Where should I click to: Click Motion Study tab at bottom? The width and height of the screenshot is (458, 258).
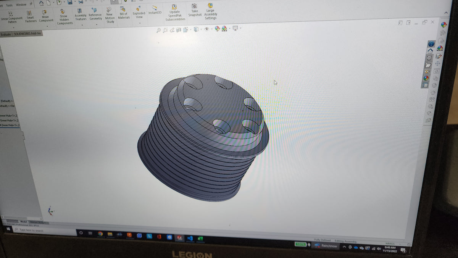37,222
